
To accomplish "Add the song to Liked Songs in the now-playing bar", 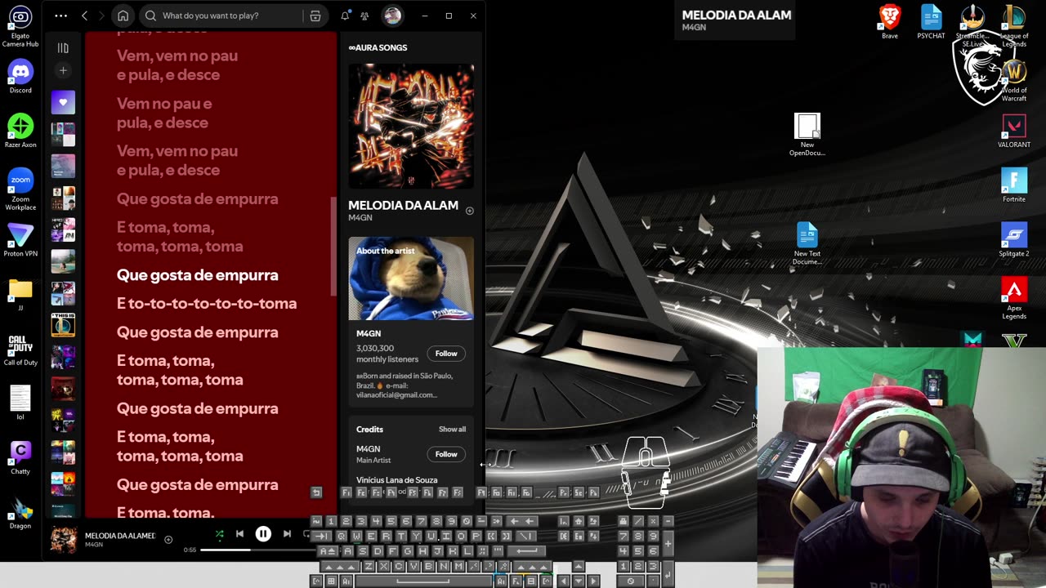I will pyautogui.click(x=168, y=539).
